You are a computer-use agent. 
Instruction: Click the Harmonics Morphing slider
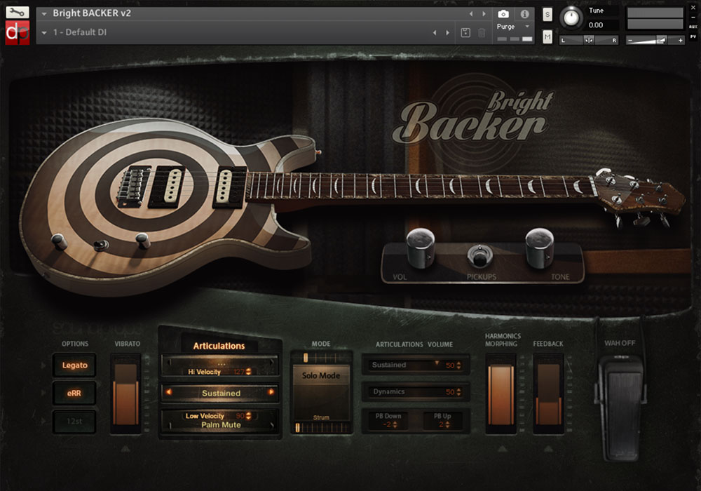[501, 394]
